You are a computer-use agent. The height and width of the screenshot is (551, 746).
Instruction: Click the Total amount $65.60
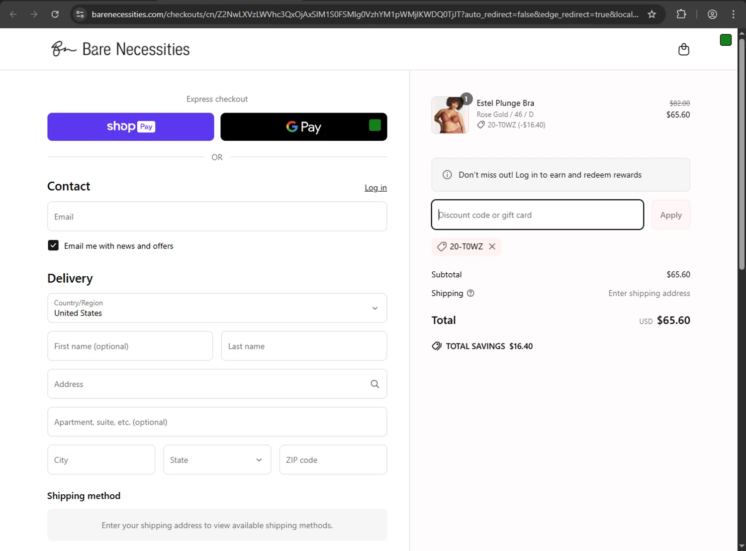673,320
